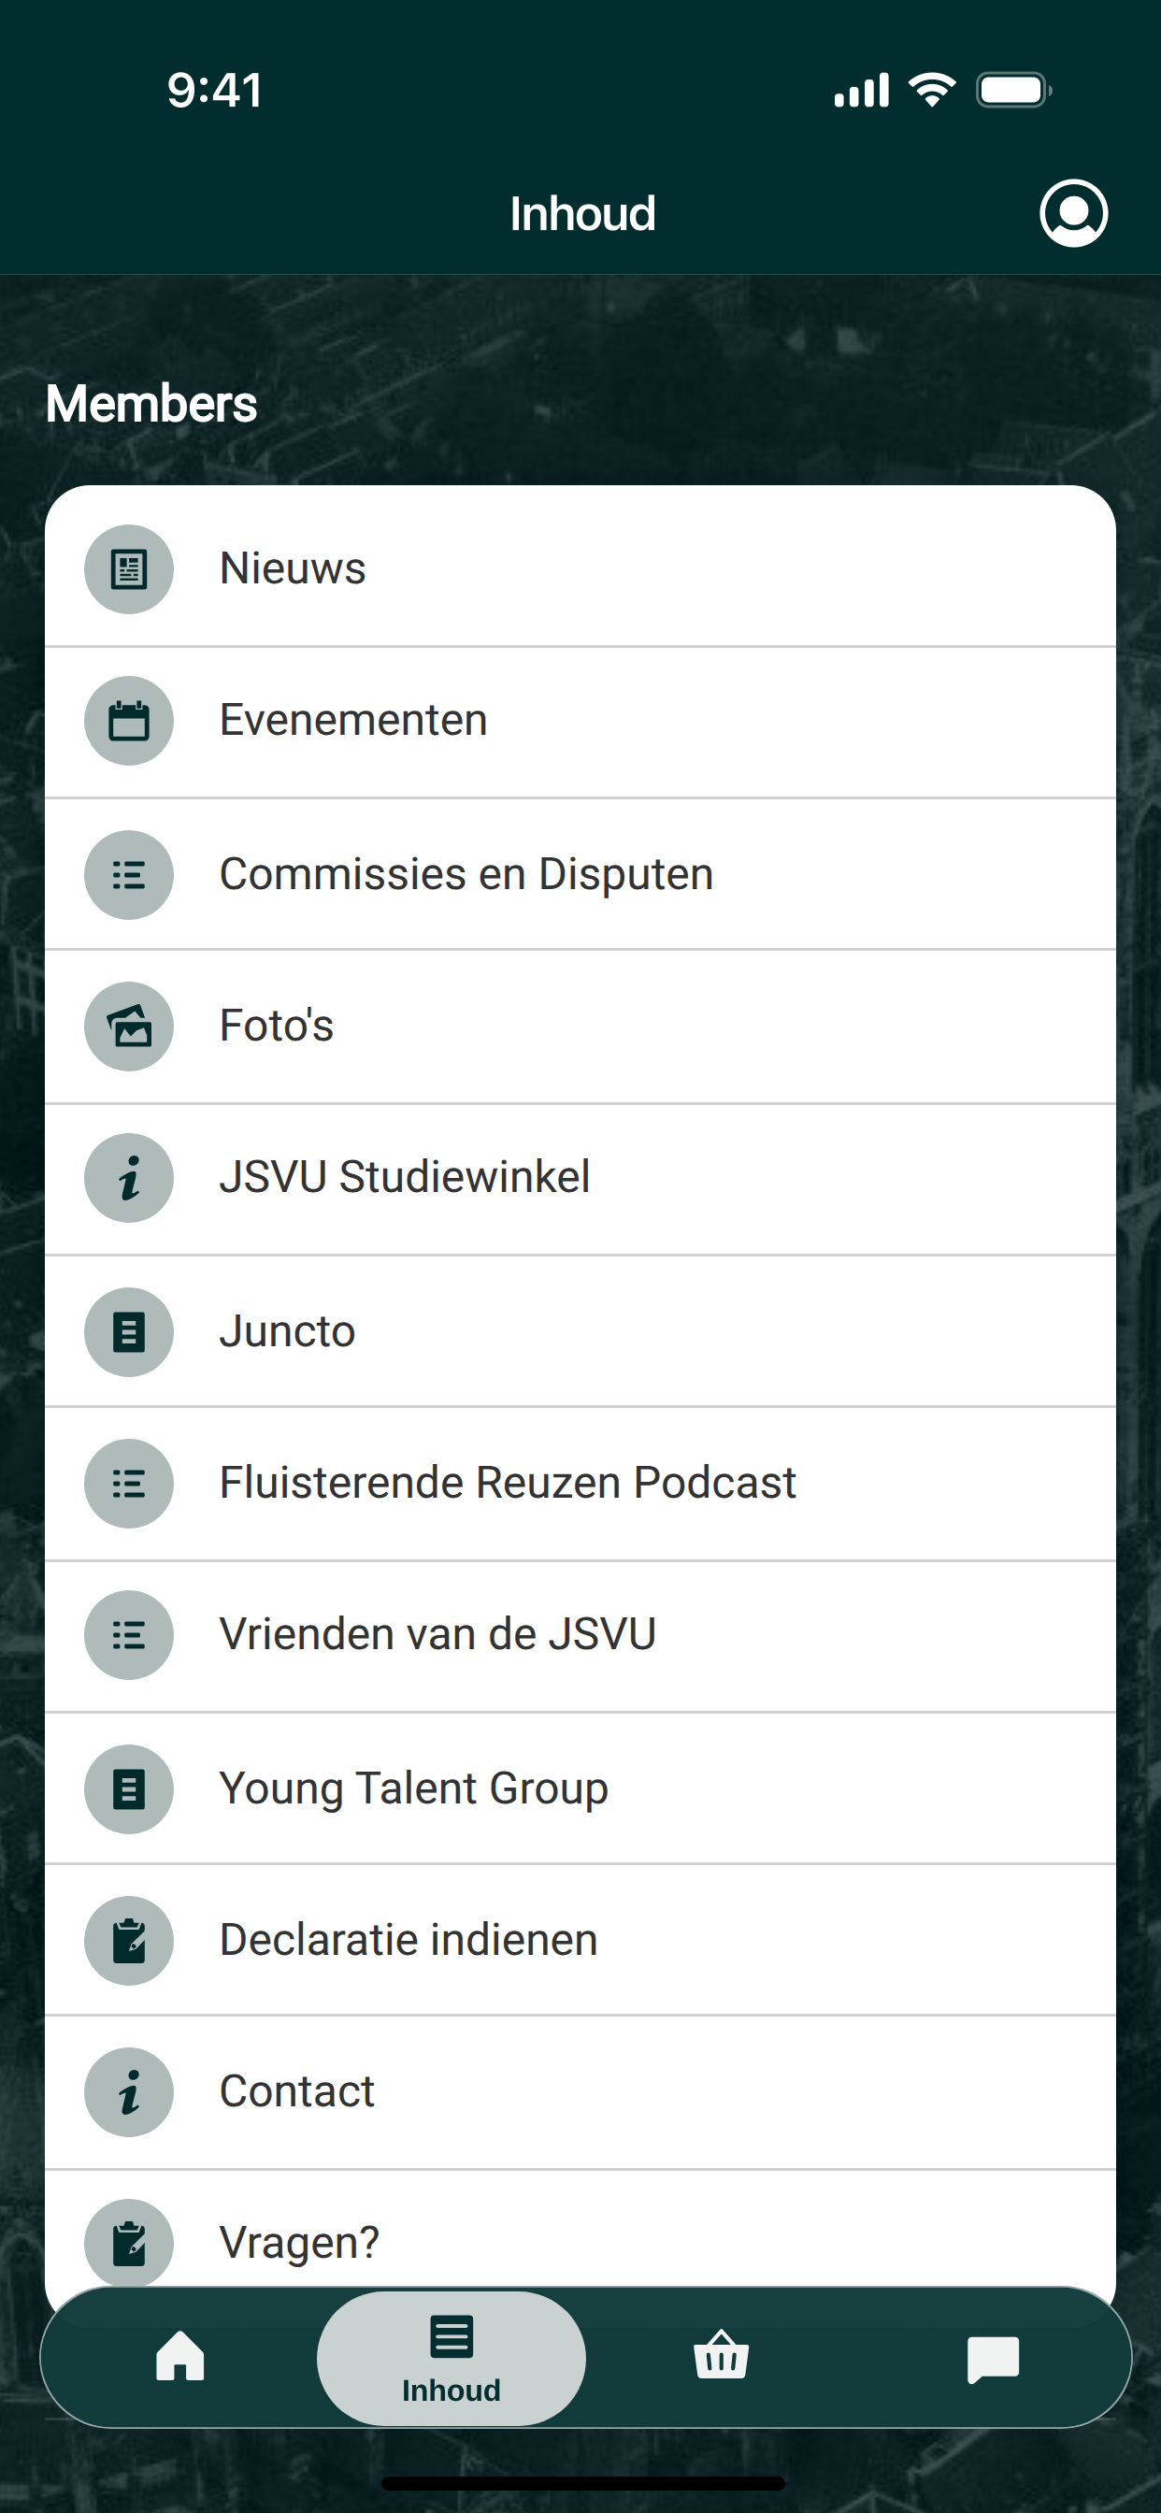Open the chat messages tab
This screenshot has height=2513, width=1161.
tap(992, 2358)
